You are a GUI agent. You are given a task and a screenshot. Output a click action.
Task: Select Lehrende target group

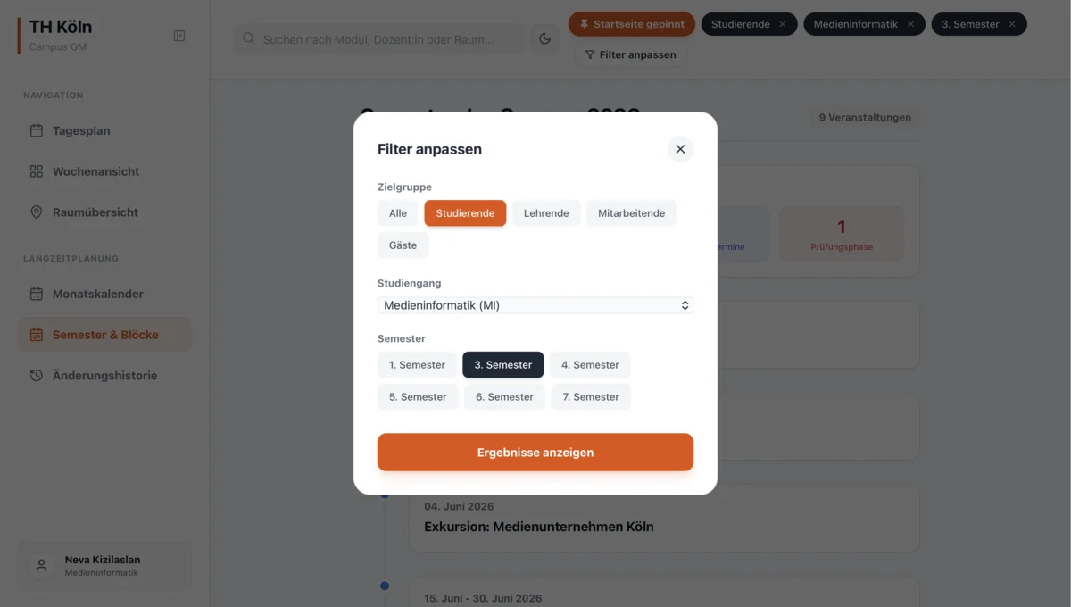coord(546,213)
